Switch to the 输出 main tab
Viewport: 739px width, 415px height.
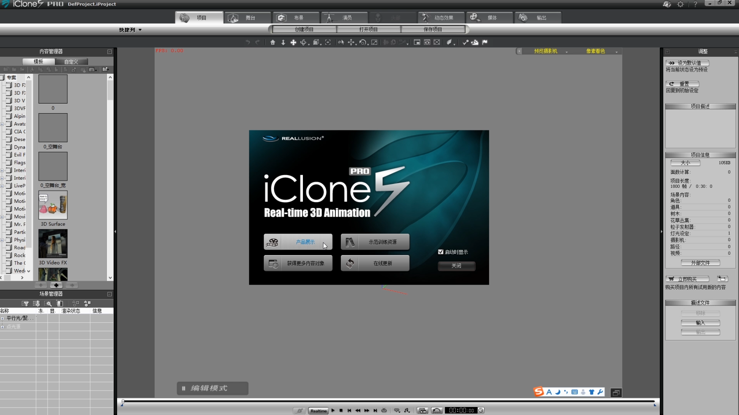pyautogui.click(x=538, y=18)
